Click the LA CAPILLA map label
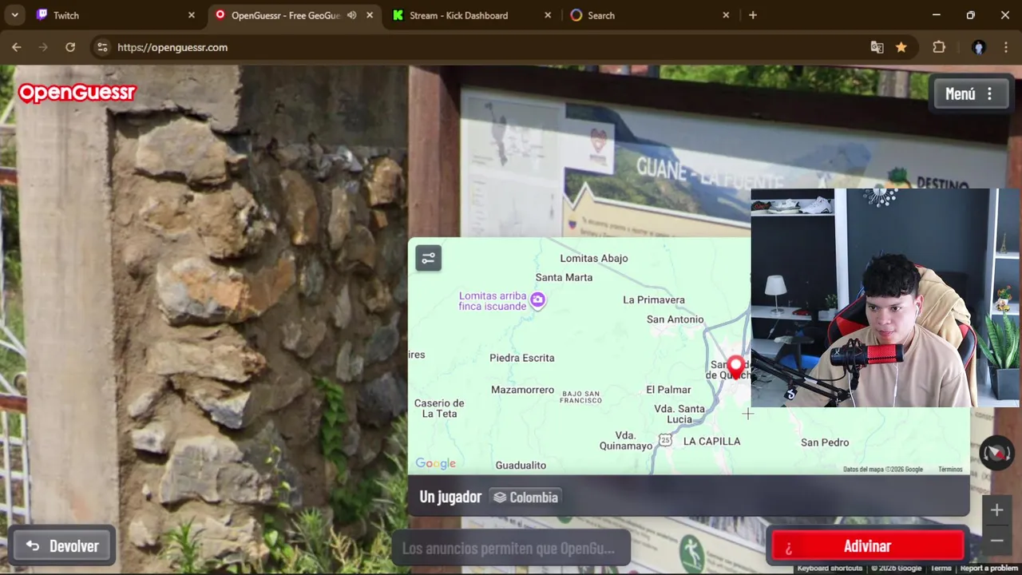The width and height of the screenshot is (1022, 575). [x=712, y=441]
